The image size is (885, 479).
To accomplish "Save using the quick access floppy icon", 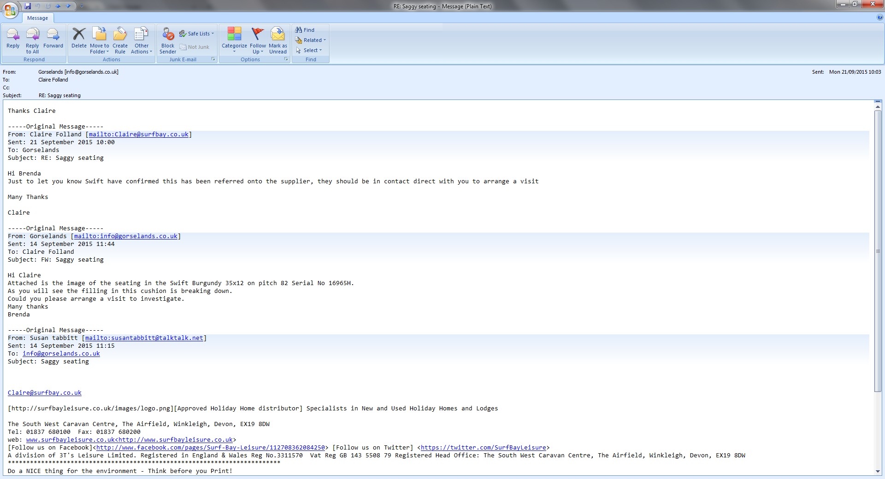I will (x=28, y=6).
